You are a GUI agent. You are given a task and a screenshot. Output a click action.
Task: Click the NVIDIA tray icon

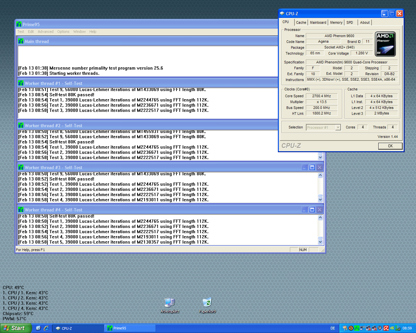pyautogui.click(x=392, y=328)
